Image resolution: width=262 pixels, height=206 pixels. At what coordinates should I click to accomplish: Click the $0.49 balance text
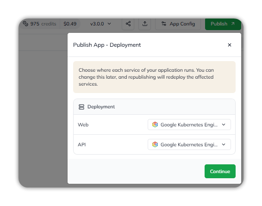point(70,24)
